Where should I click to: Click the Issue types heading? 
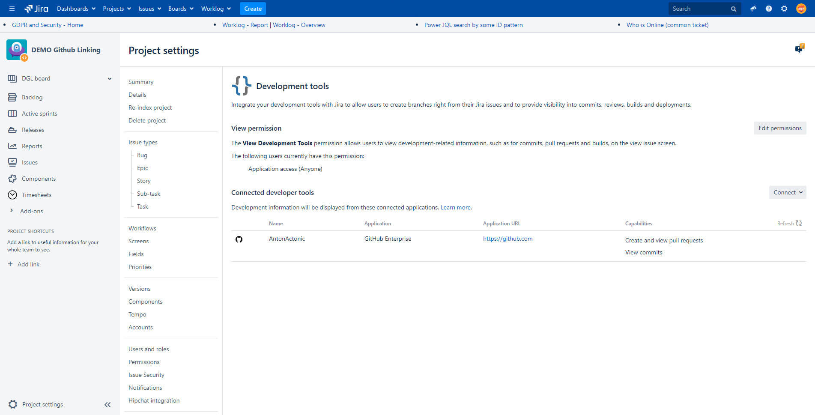(x=143, y=142)
